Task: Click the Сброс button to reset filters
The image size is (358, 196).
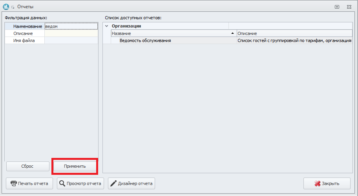Action: pos(27,166)
